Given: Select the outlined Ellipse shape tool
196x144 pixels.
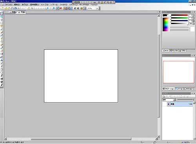Looking at the screenshot, I should pyautogui.click(x=2, y=72).
